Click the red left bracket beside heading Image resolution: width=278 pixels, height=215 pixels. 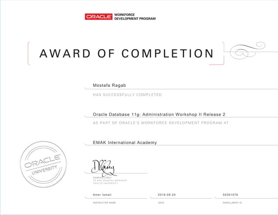click(29, 53)
